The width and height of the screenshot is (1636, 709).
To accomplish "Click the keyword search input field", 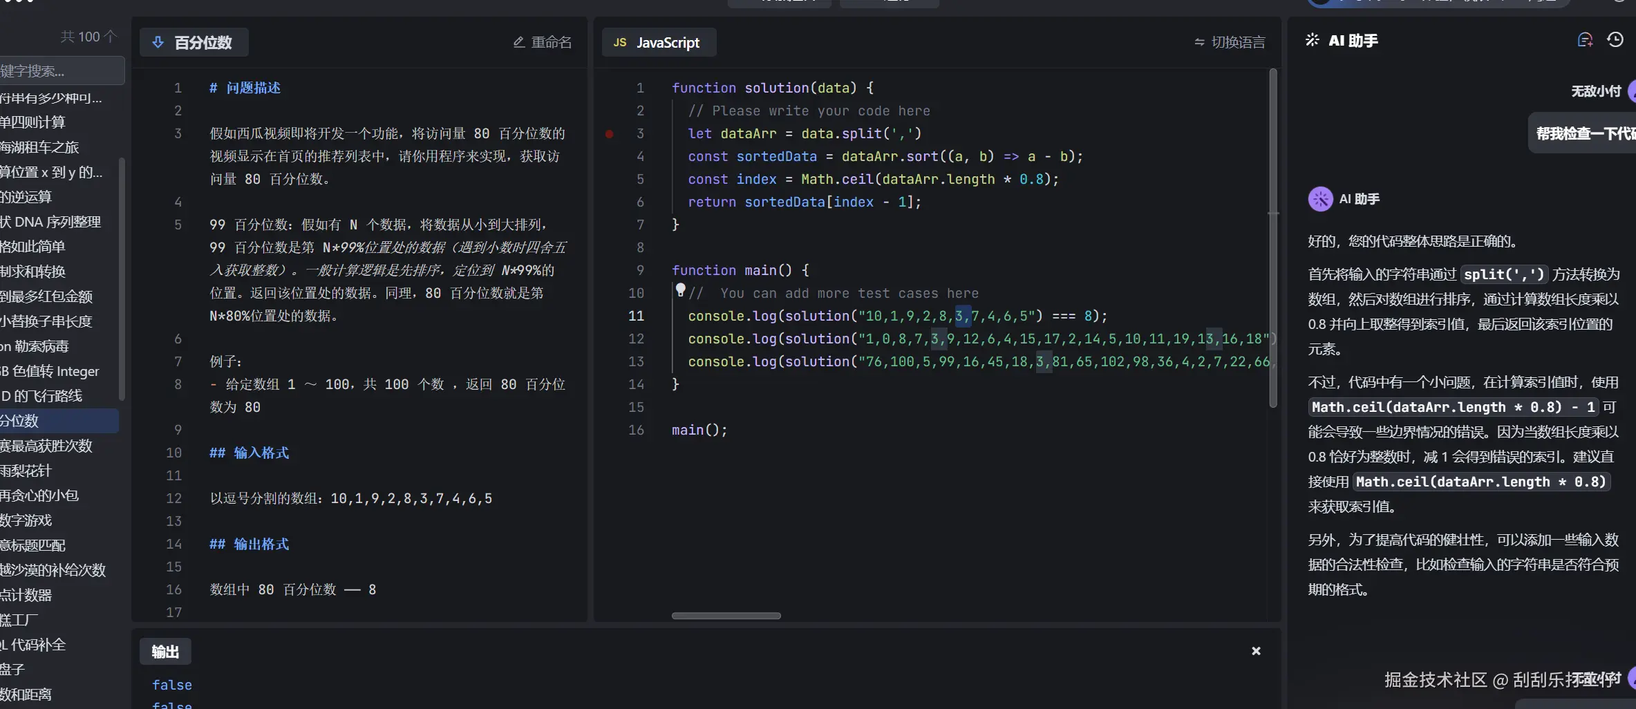I will point(61,71).
